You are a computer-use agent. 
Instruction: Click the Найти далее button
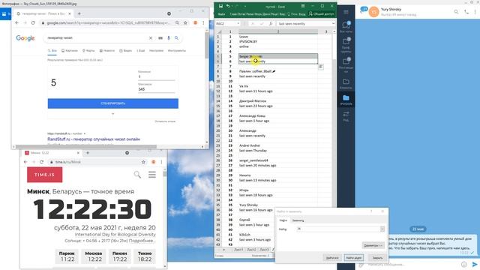(x=353, y=258)
